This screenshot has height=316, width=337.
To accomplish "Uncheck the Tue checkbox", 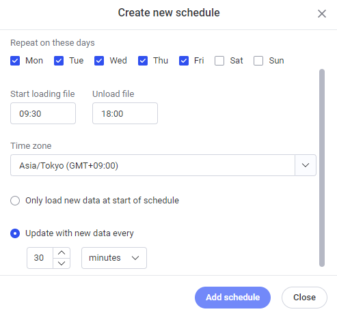I will click(59, 61).
